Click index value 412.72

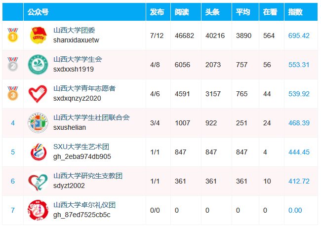pyautogui.click(x=299, y=181)
